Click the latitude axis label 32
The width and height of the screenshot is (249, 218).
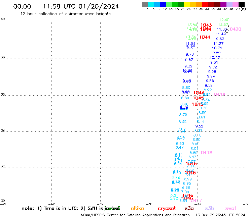click(x=3, y=166)
